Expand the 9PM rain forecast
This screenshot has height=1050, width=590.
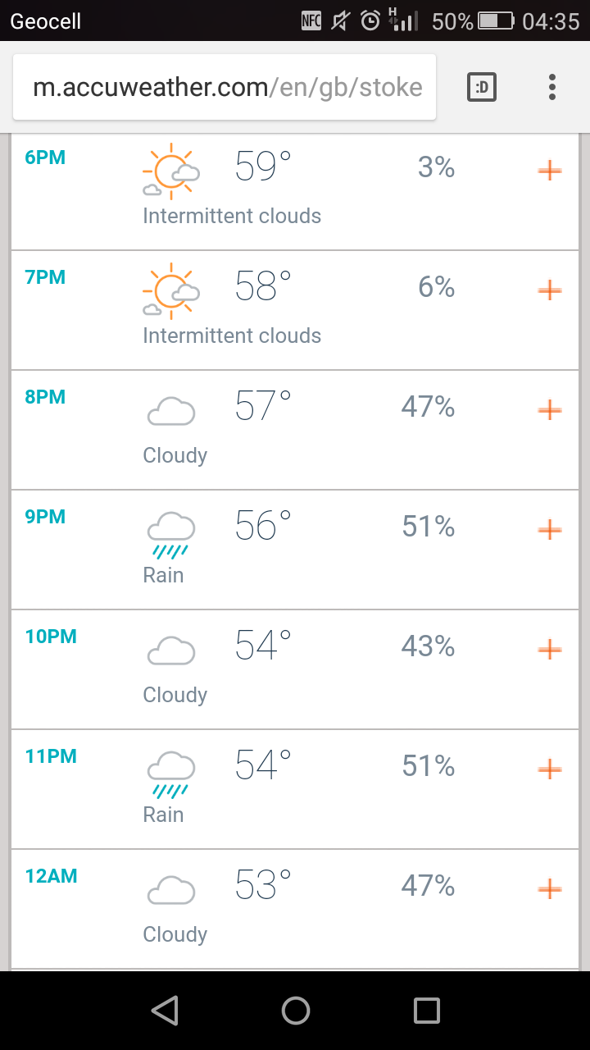[549, 530]
